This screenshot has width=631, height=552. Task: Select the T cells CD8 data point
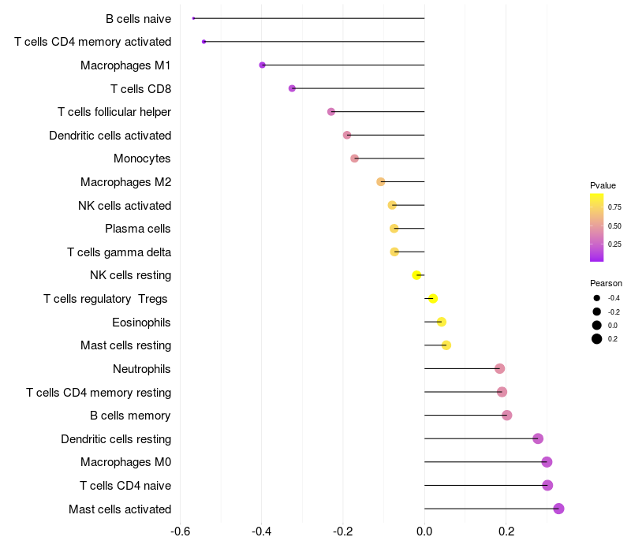pos(292,88)
